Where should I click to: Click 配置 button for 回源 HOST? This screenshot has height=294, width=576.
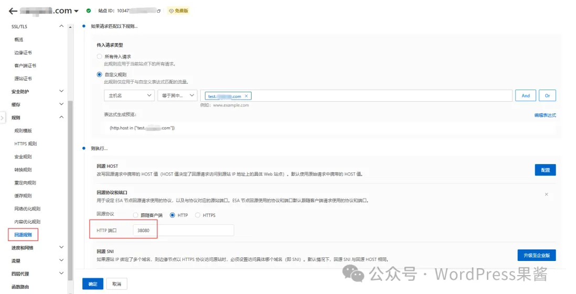(545, 170)
